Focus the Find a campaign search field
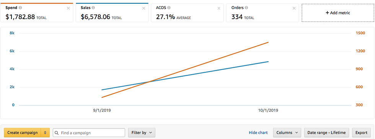The height and width of the screenshot is (139, 375). 89,133
